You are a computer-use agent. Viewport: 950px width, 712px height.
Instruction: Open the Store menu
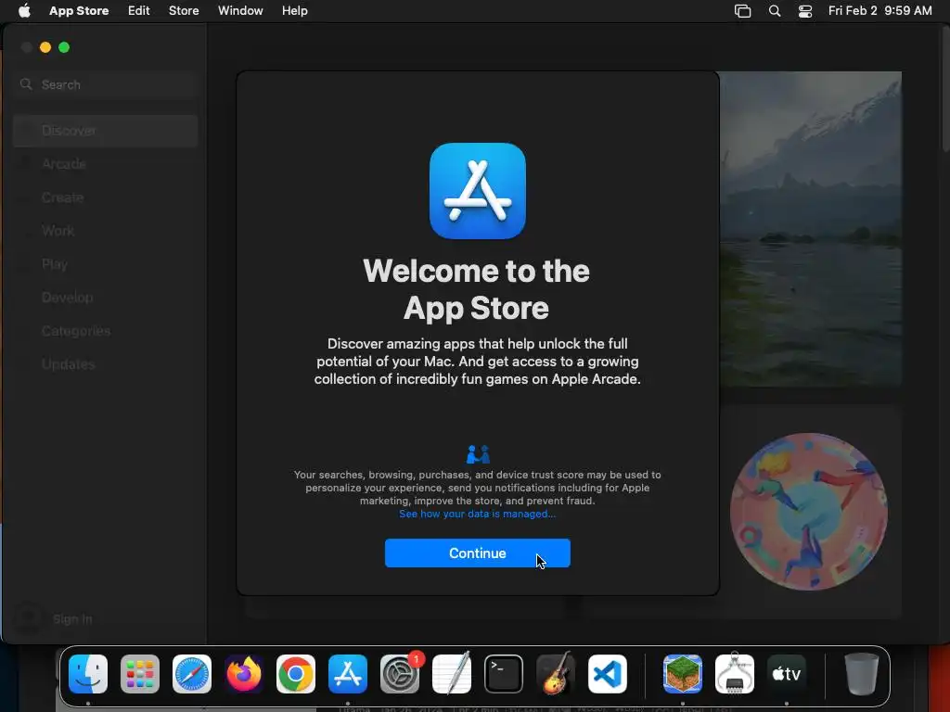[x=184, y=11]
